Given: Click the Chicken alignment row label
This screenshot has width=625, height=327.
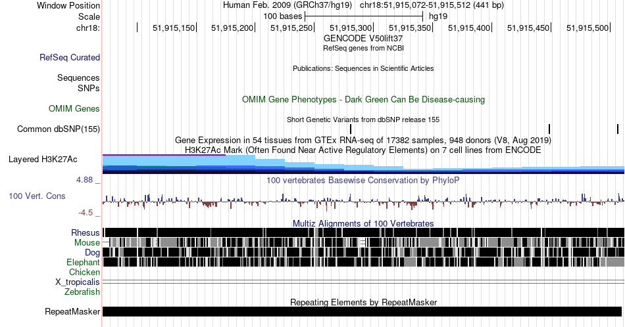Looking at the screenshot, I should click(84, 272).
